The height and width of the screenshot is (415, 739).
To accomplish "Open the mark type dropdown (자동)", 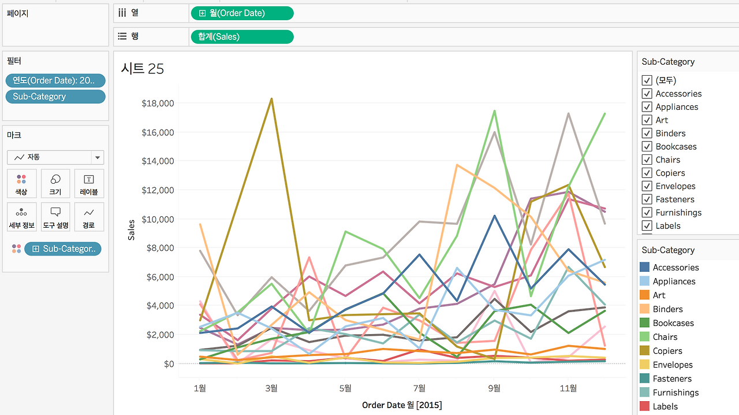I will point(55,157).
